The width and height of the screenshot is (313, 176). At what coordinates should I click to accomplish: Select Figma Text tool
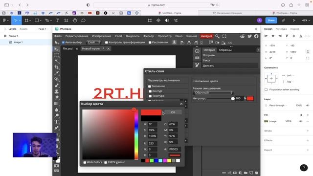tap(57, 21)
